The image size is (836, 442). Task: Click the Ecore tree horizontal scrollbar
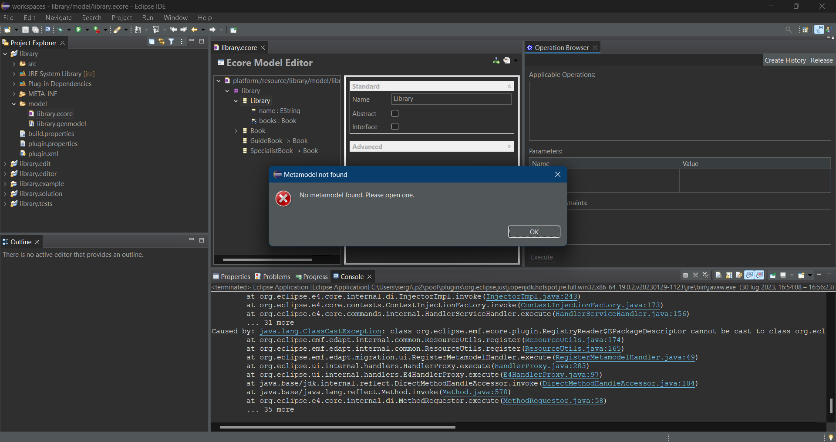point(267,259)
